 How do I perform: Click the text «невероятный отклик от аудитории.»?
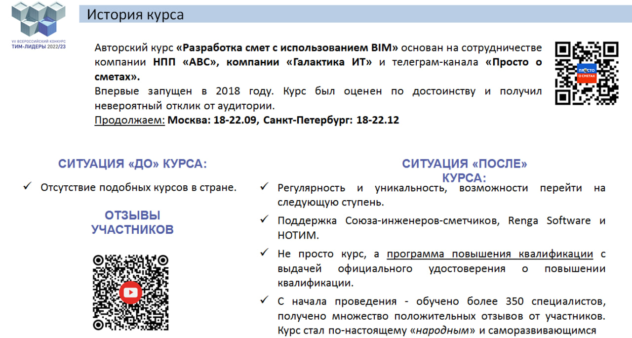pyautogui.click(x=185, y=106)
